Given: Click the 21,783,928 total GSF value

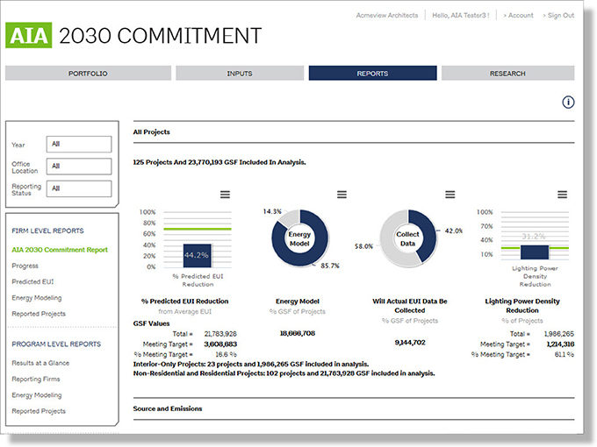Looking at the screenshot, I should pyautogui.click(x=220, y=334).
